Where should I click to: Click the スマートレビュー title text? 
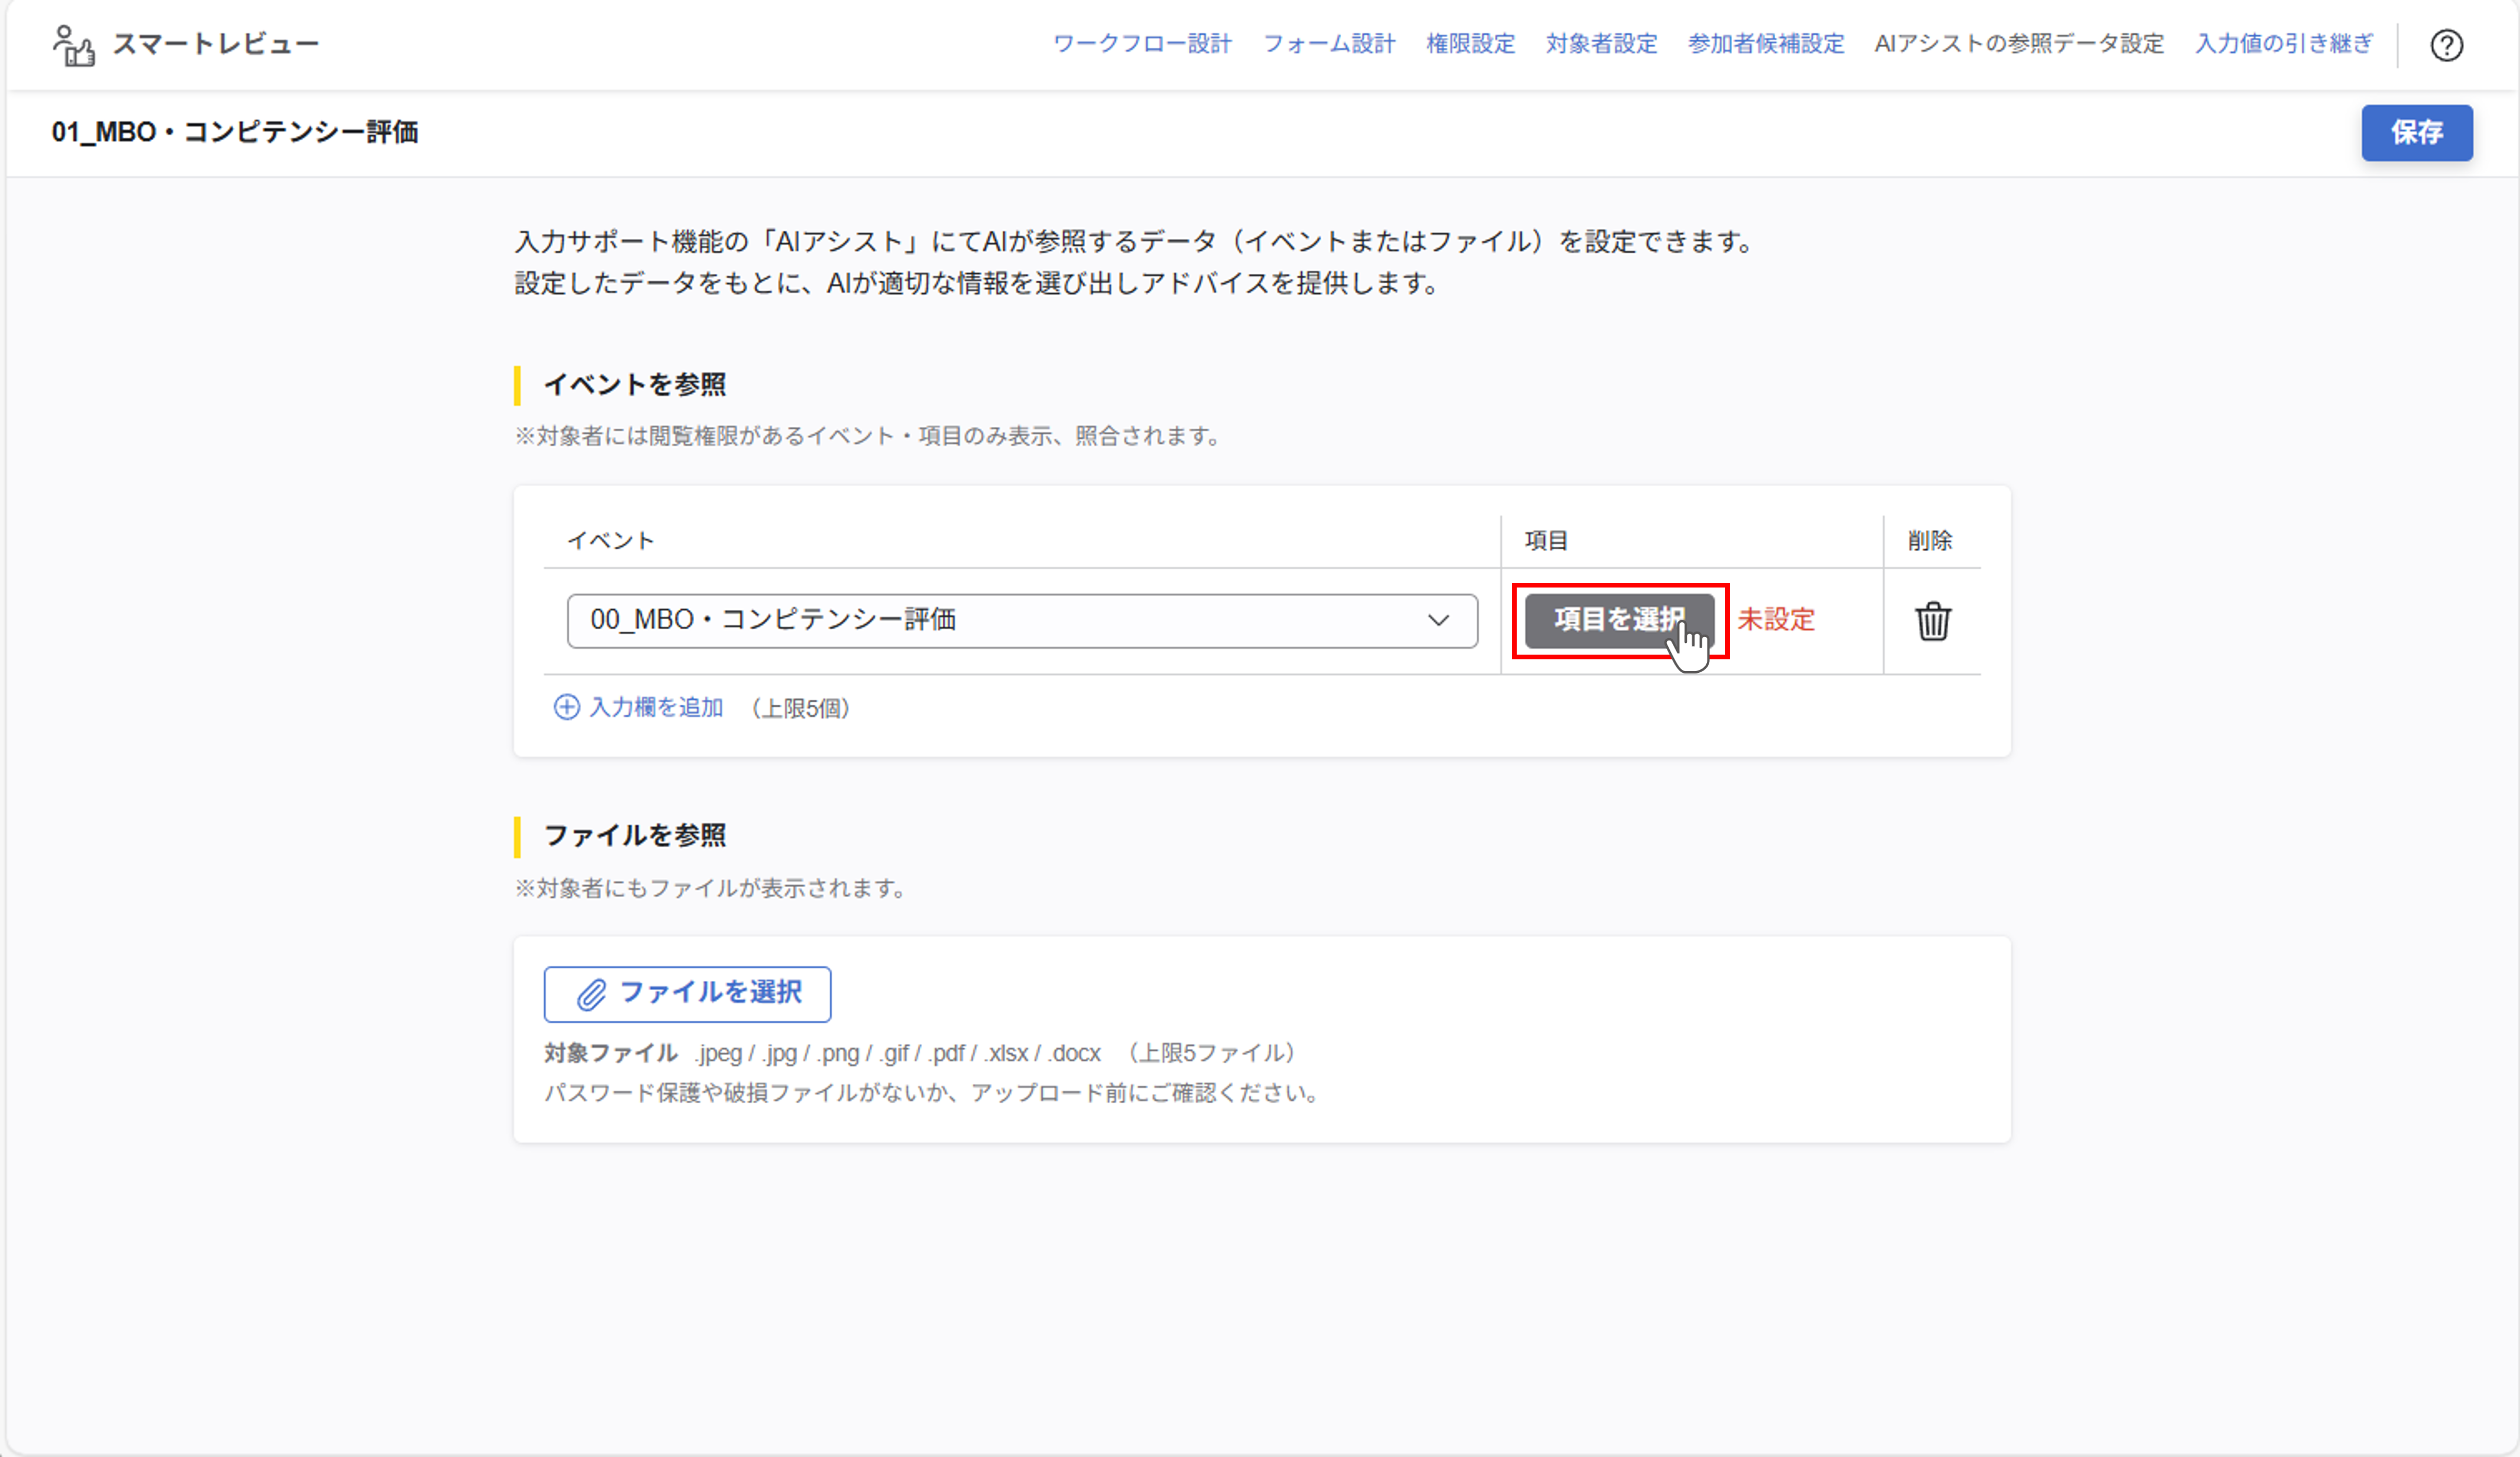tap(215, 44)
